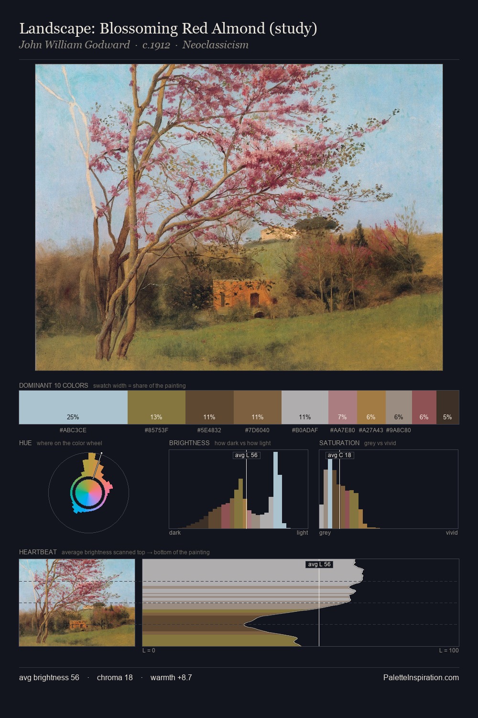Click the heartbeat painting thumbnail

click(77, 603)
